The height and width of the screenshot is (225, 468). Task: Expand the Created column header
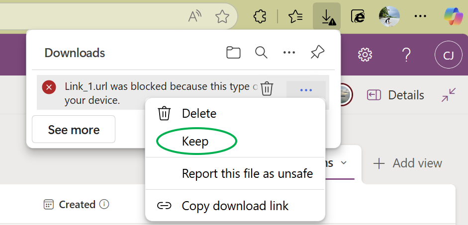point(77,204)
